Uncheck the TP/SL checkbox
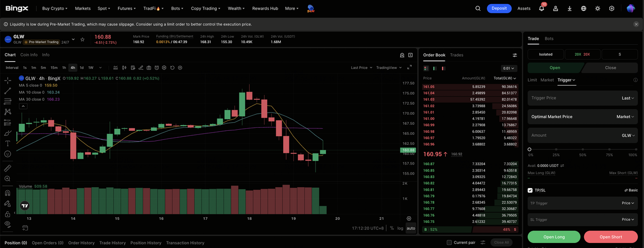This screenshot has width=644, height=248. tap(530, 190)
